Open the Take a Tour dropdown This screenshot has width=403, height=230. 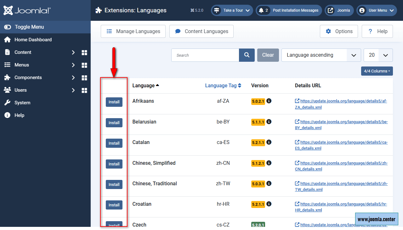click(232, 10)
